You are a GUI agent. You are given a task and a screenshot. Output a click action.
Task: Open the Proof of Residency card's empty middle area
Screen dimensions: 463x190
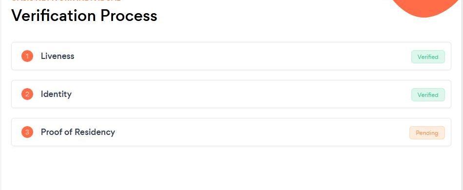point(231,132)
